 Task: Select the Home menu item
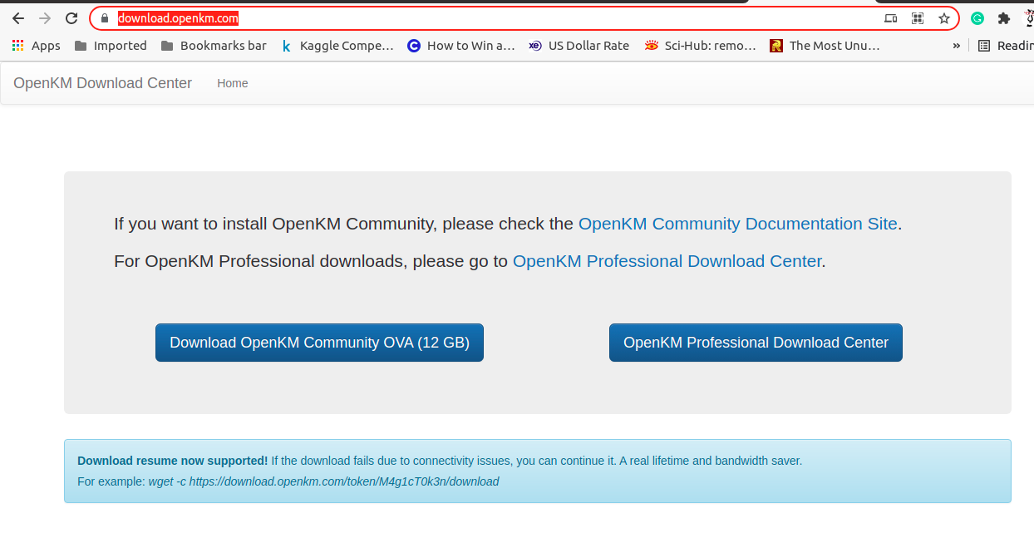click(232, 83)
